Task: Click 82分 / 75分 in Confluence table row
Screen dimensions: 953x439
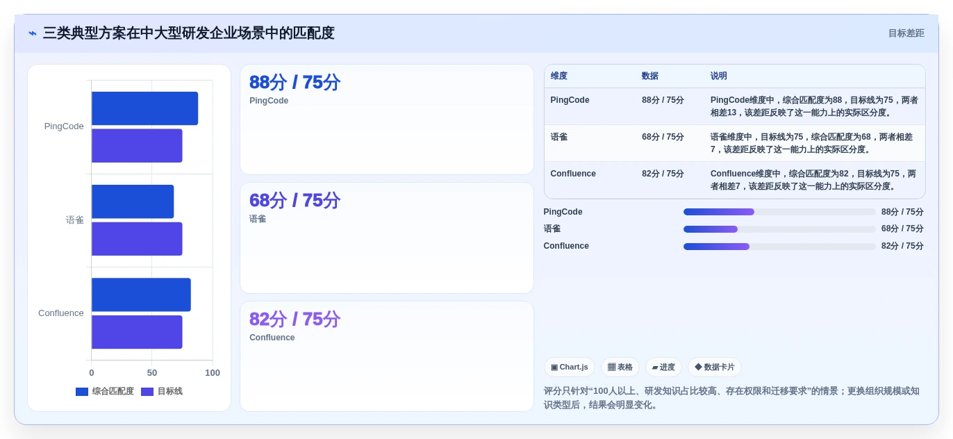Action: pyautogui.click(x=663, y=174)
